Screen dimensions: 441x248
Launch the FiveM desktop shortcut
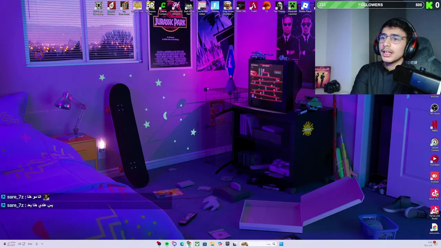(x=254, y=8)
